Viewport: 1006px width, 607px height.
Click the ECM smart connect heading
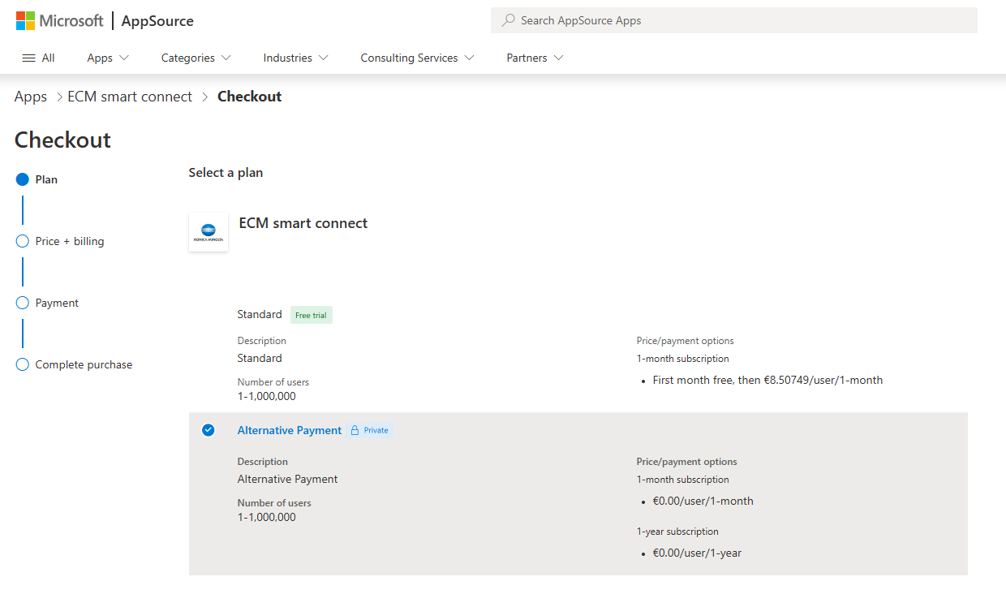point(303,223)
